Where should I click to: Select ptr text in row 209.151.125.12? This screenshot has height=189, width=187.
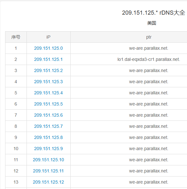tap(149, 182)
